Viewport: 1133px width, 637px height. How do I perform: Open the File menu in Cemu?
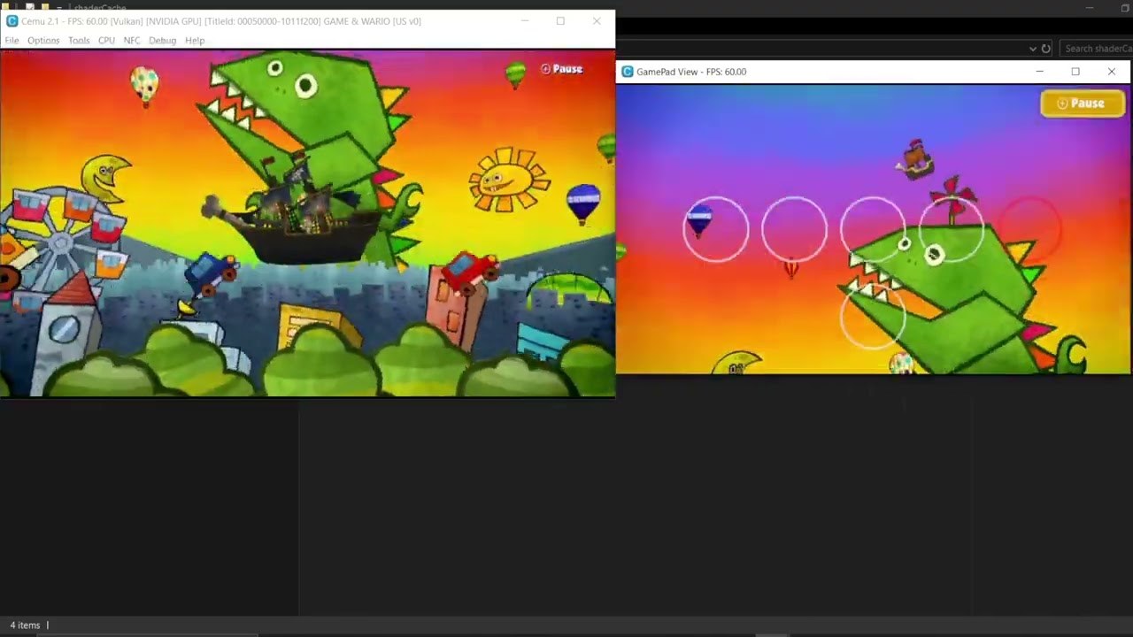(x=12, y=40)
